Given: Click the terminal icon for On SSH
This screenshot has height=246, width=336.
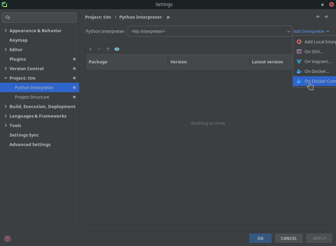Looking at the screenshot, I should [x=299, y=52].
